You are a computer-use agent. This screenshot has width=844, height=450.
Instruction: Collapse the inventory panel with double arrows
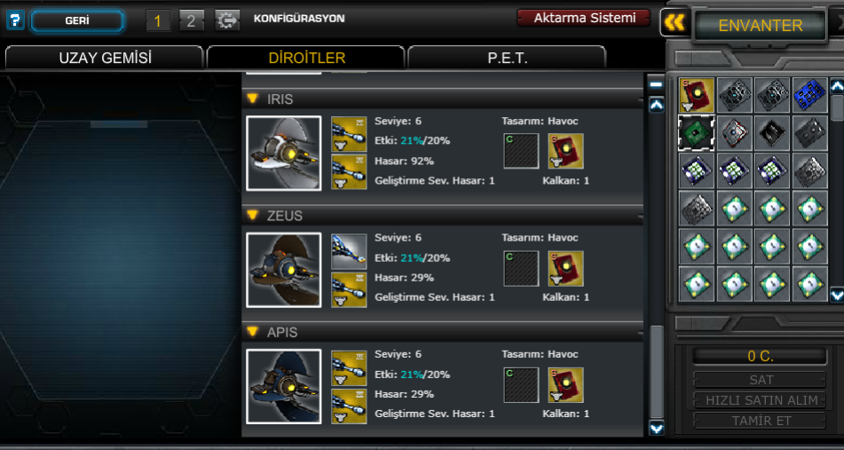point(674,22)
